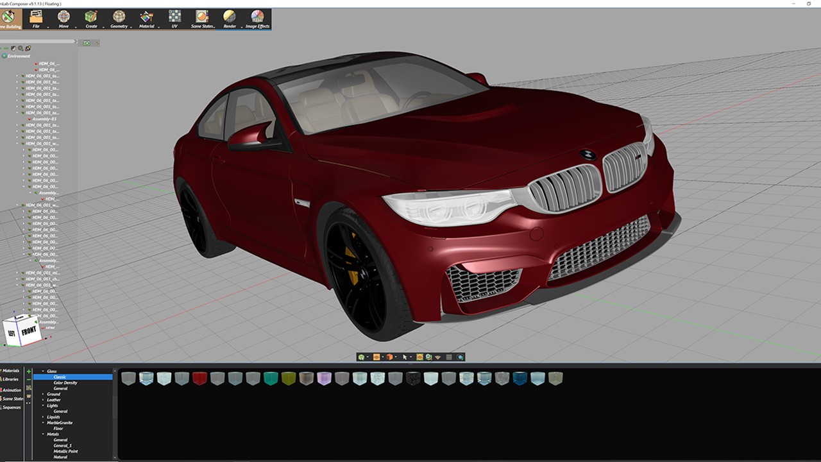Open the UV checkerboard tool

(174, 17)
